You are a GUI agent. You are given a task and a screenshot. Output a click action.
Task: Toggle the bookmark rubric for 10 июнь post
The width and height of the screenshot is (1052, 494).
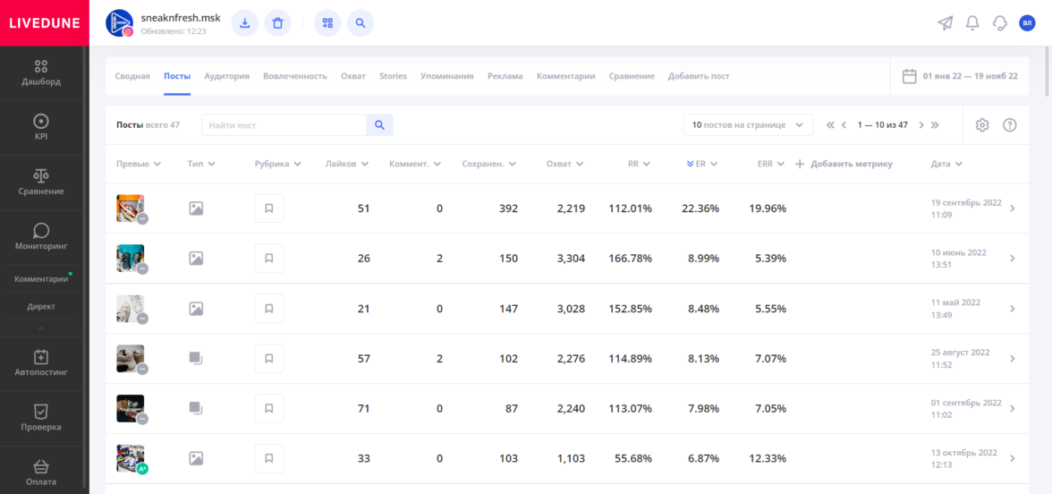[268, 259]
